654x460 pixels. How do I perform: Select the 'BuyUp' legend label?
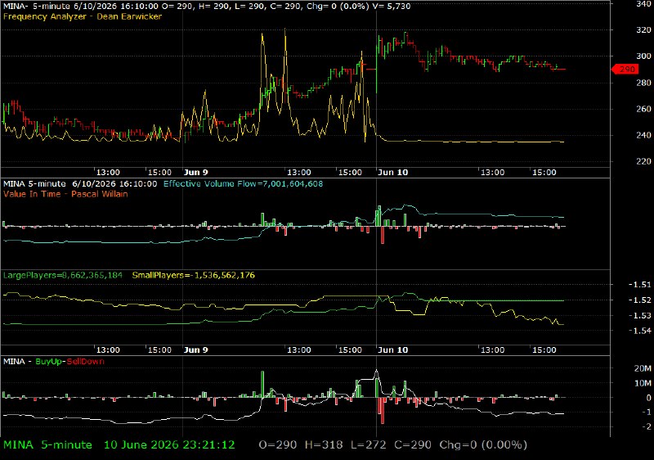(48, 362)
